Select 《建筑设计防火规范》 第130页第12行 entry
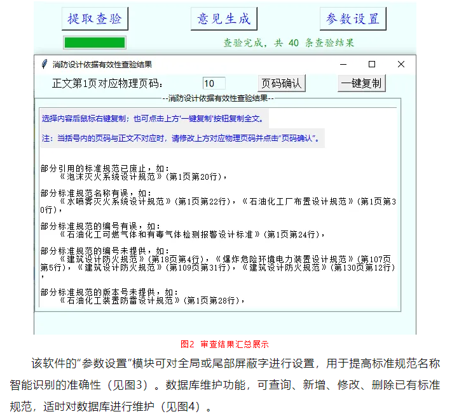The height and width of the screenshot is (414, 452). pyautogui.click(x=318, y=267)
